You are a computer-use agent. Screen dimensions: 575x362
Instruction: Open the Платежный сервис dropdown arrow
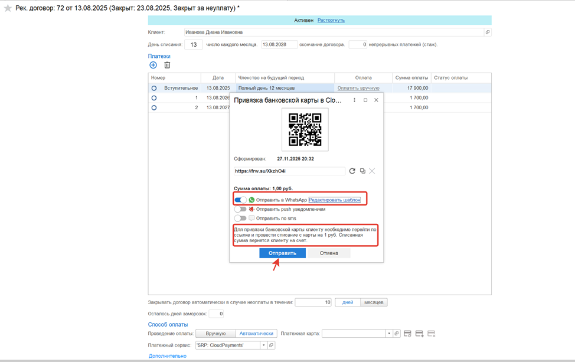(x=264, y=345)
